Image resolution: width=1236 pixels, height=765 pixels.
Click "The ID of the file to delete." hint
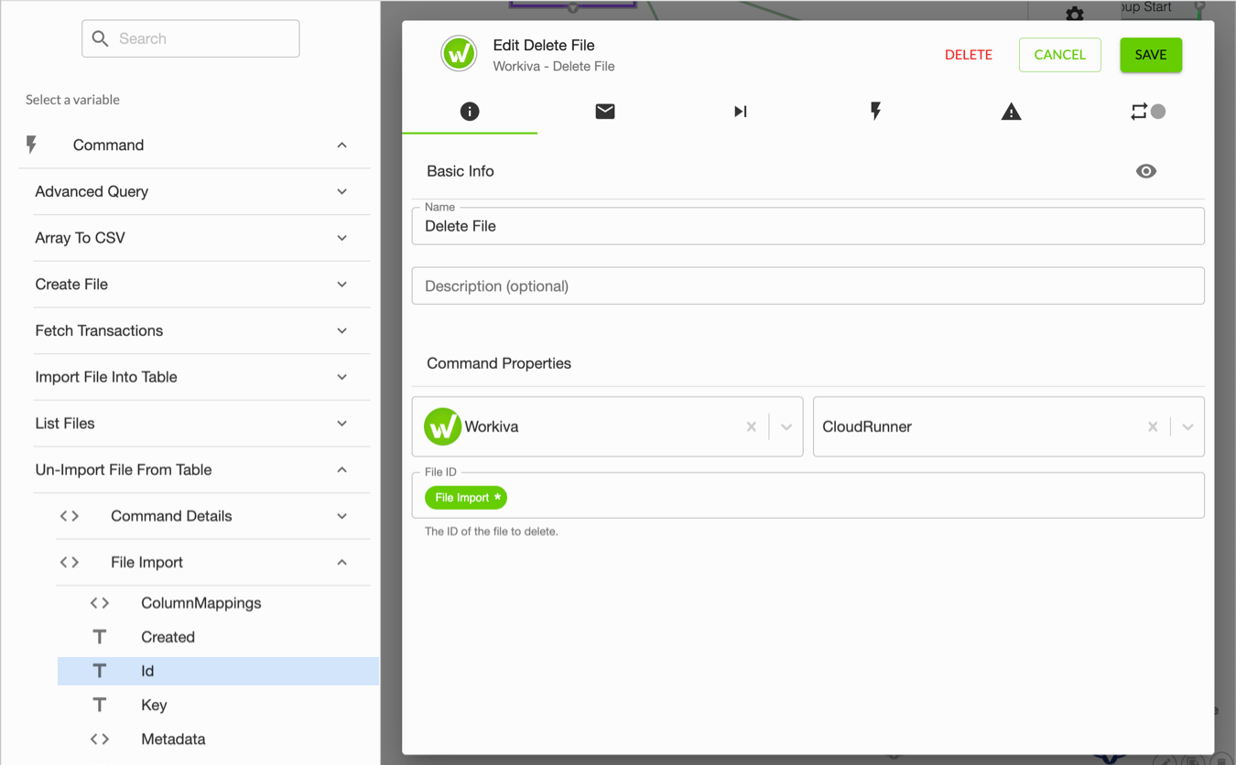click(492, 531)
